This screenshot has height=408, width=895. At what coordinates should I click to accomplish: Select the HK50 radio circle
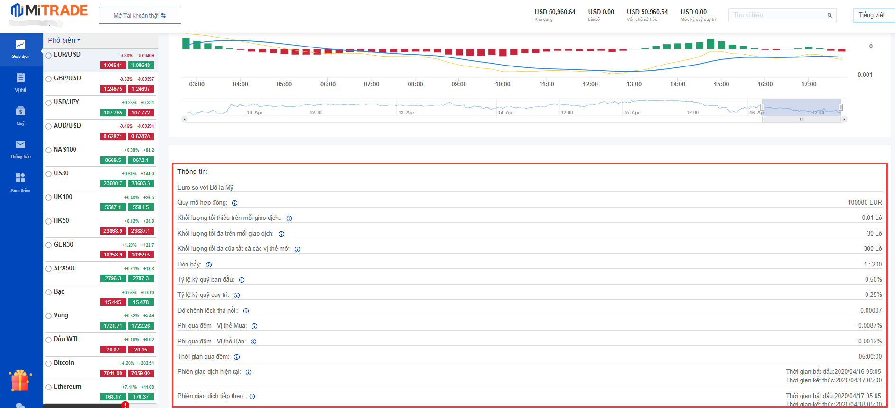48,221
